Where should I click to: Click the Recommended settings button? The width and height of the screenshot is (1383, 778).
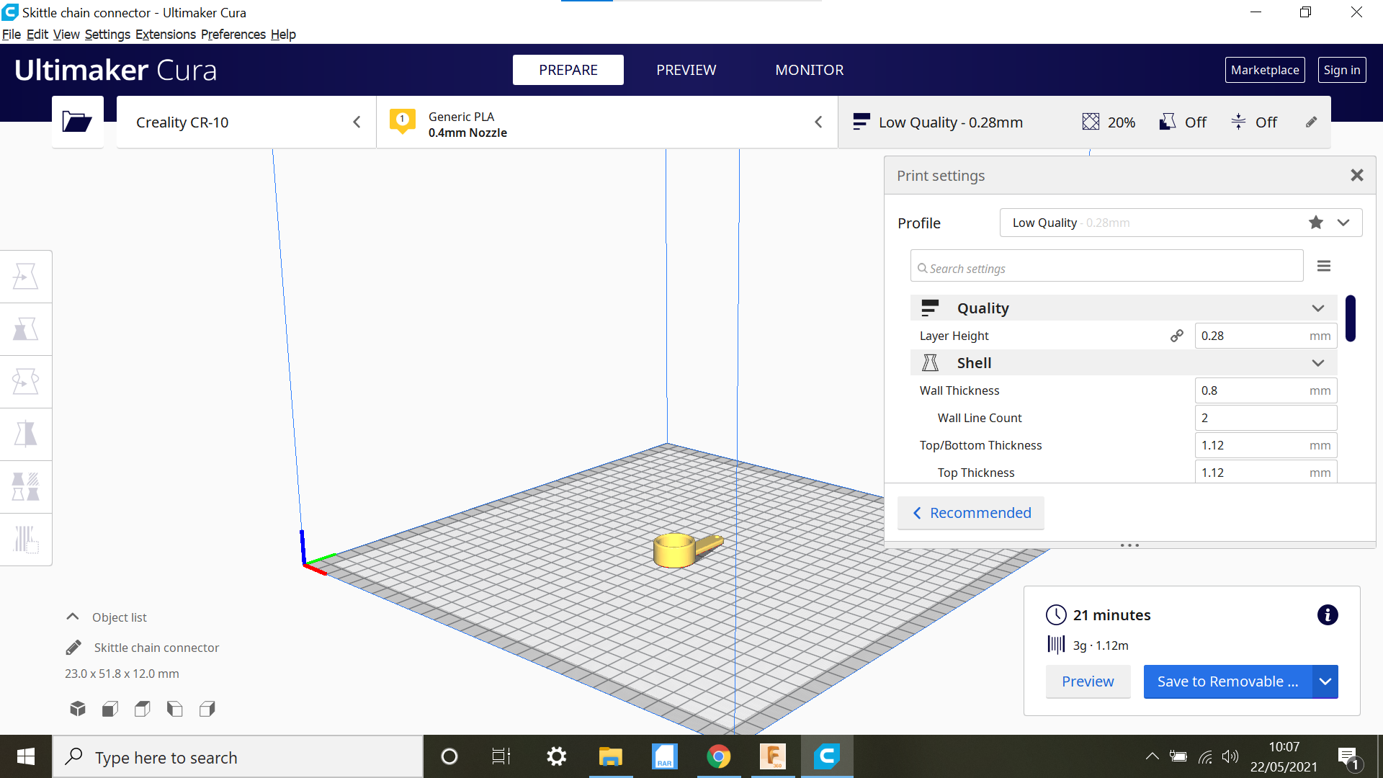click(970, 512)
